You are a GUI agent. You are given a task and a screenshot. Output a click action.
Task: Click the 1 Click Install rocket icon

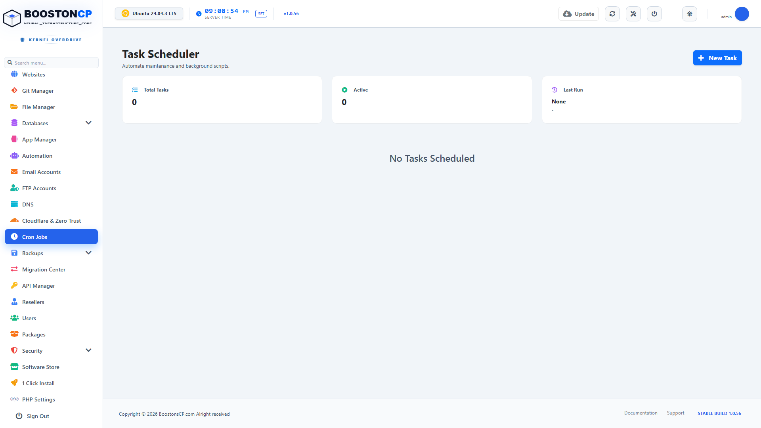point(14,383)
